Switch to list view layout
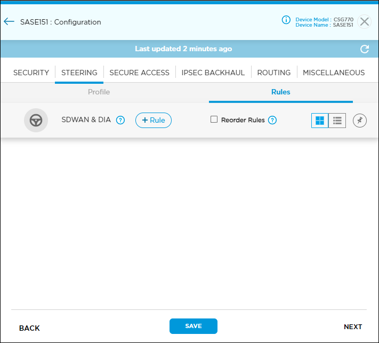The width and height of the screenshot is (379, 343). tap(337, 121)
